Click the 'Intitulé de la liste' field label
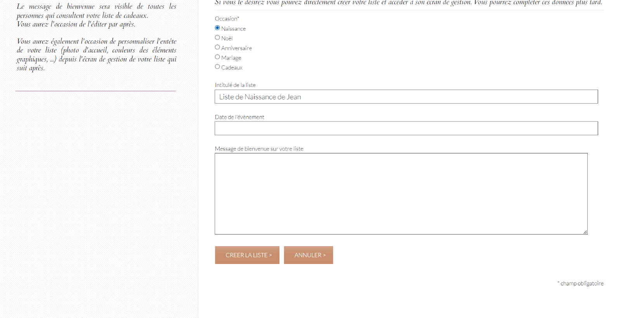 tap(235, 85)
